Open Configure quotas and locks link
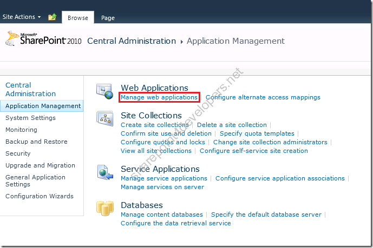This screenshot has width=373, height=248. pyautogui.click(x=163, y=142)
